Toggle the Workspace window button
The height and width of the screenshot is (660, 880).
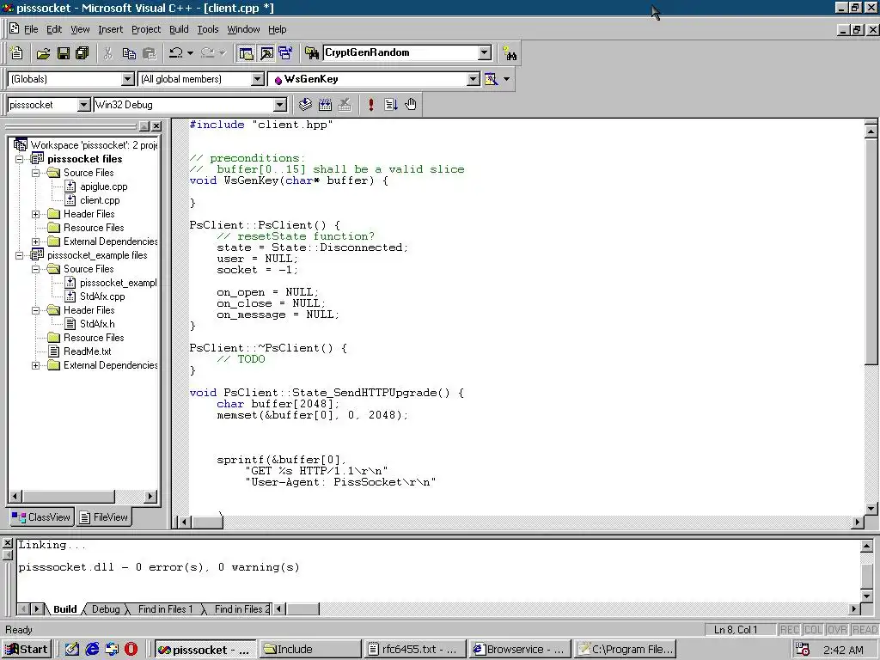(246, 52)
